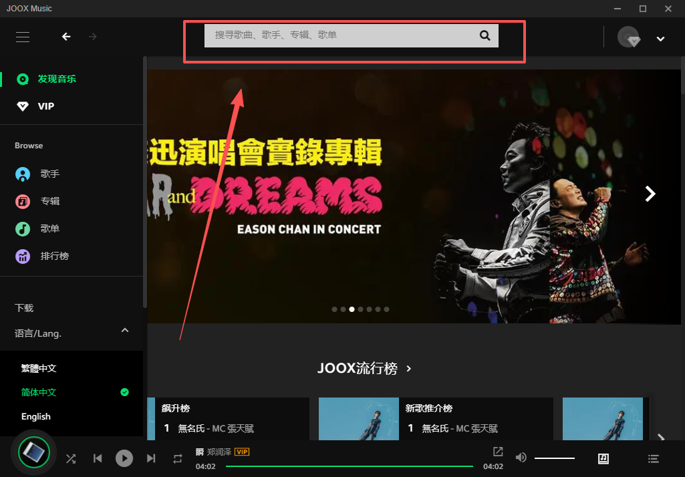Adjust the volume slider
Viewport: 685px width, 477px height.
click(x=555, y=458)
